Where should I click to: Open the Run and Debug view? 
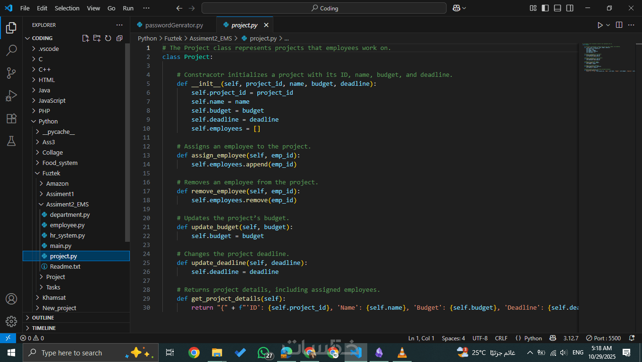pos(11,96)
